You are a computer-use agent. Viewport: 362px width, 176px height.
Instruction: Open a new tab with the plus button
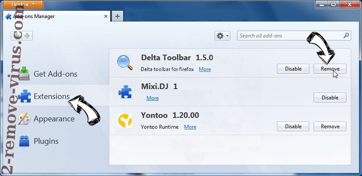pyautogui.click(x=117, y=16)
